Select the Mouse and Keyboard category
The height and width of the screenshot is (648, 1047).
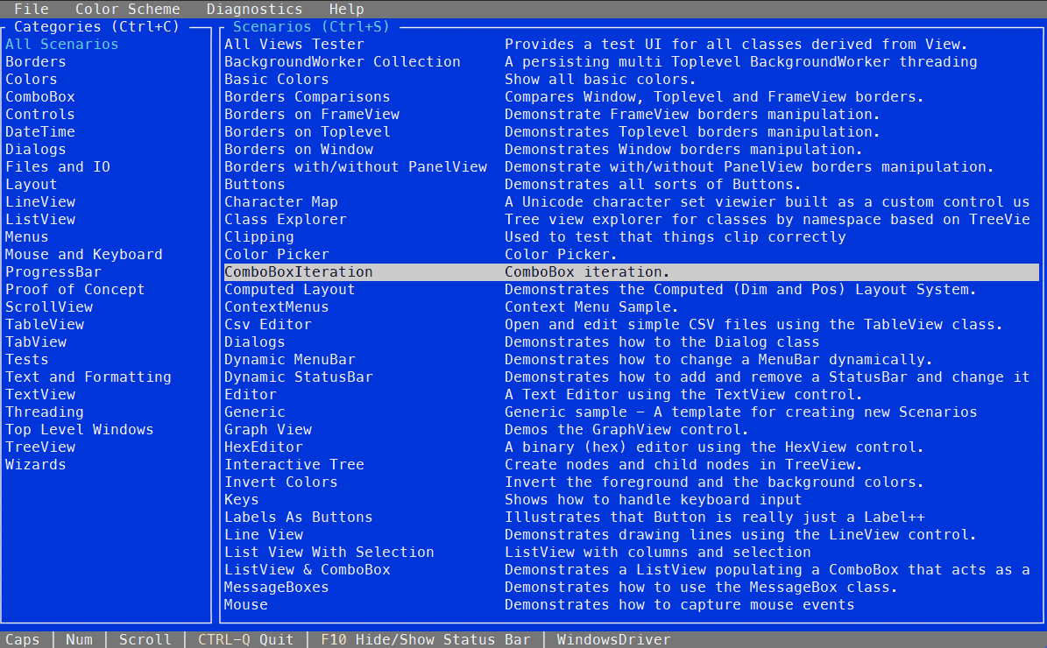click(x=83, y=254)
